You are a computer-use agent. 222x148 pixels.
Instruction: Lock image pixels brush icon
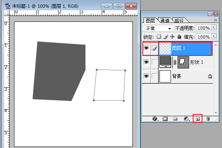pos(166,37)
